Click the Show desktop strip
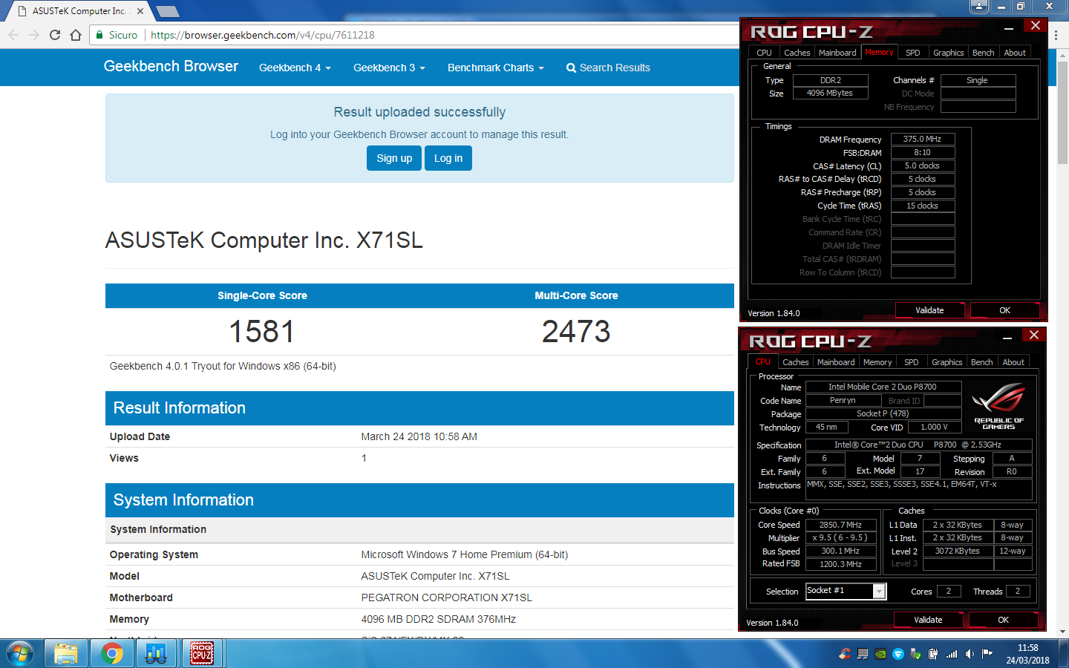This screenshot has height=668, width=1069. (1064, 654)
